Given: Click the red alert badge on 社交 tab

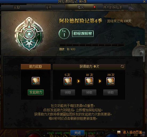Looking at the screenshot, I should click(95, 7).
